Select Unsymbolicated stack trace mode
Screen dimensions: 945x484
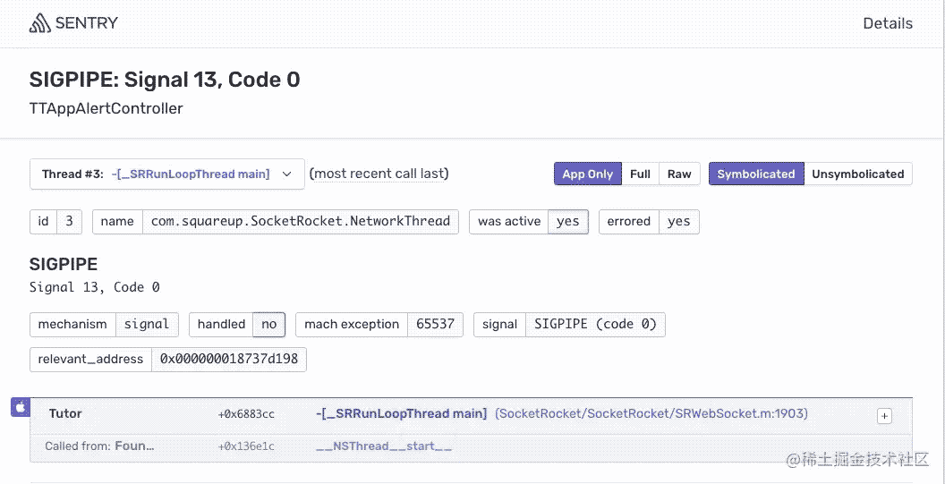click(x=857, y=174)
